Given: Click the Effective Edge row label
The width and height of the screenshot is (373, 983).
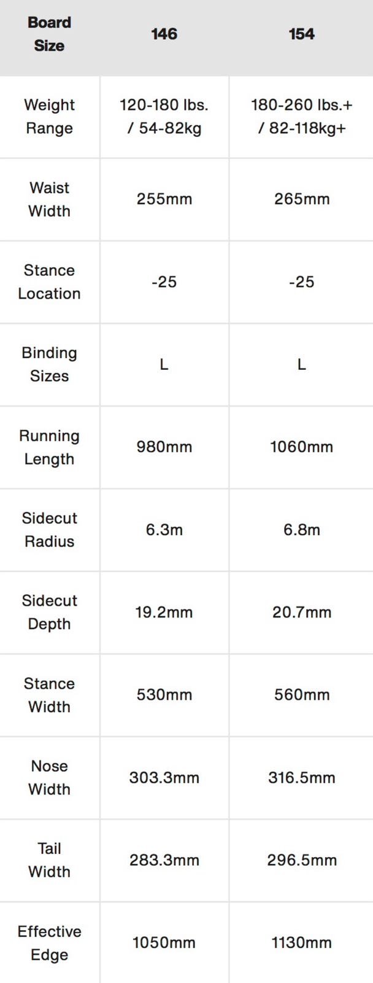Looking at the screenshot, I should tap(49, 942).
